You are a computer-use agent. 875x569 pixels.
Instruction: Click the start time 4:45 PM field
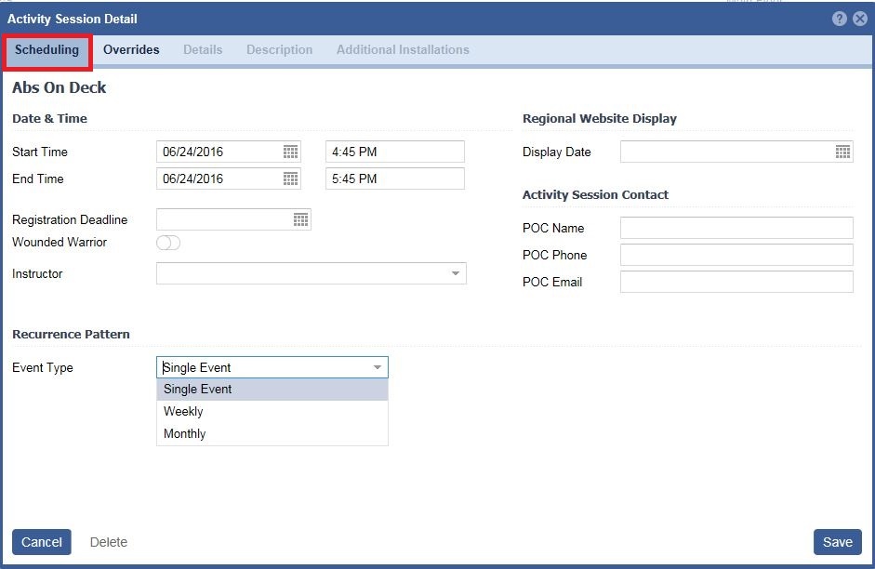point(394,152)
